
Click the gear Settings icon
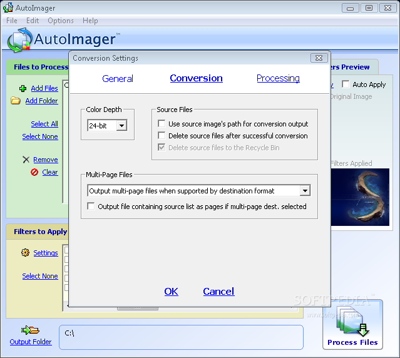point(25,253)
